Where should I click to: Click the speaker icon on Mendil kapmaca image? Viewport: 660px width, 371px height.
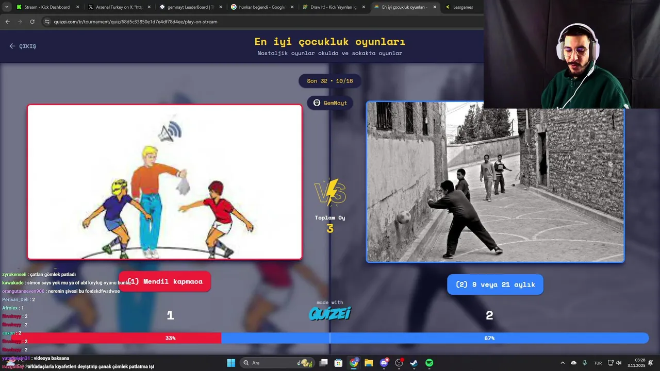[x=170, y=132]
